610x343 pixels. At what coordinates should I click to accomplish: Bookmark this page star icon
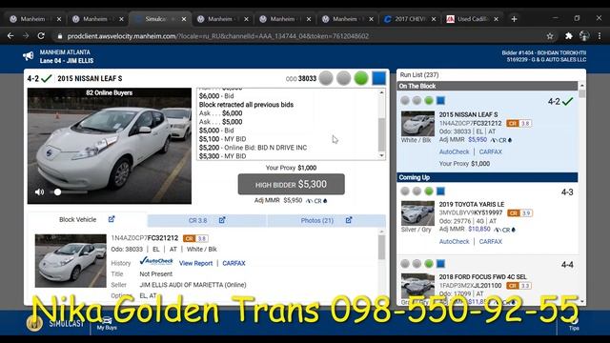click(x=550, y=36)
